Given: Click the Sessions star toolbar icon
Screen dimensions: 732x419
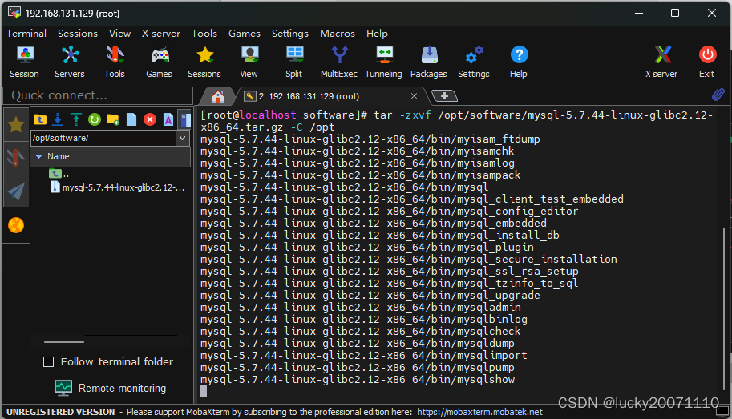Looking at the screenshot, I should tap(204, 62).
